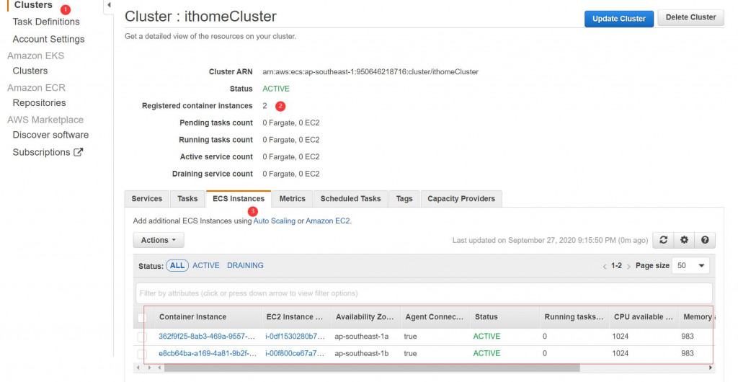Screen dimensions: 738x382
Task: Click the ap-southeast-1a cell
Action: click(x=362, y=337)
